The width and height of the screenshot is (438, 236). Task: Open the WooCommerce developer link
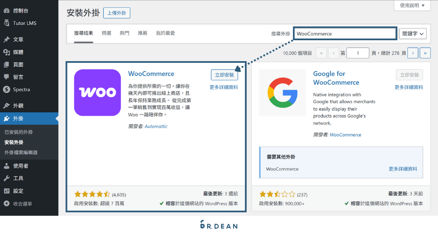click(x=345, y=135)
